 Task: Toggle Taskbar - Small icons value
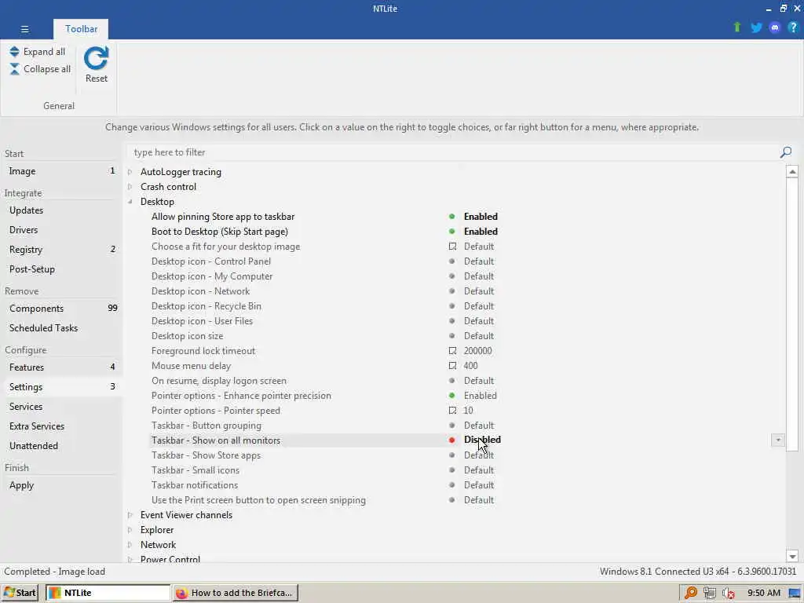[x=478, y=470]
